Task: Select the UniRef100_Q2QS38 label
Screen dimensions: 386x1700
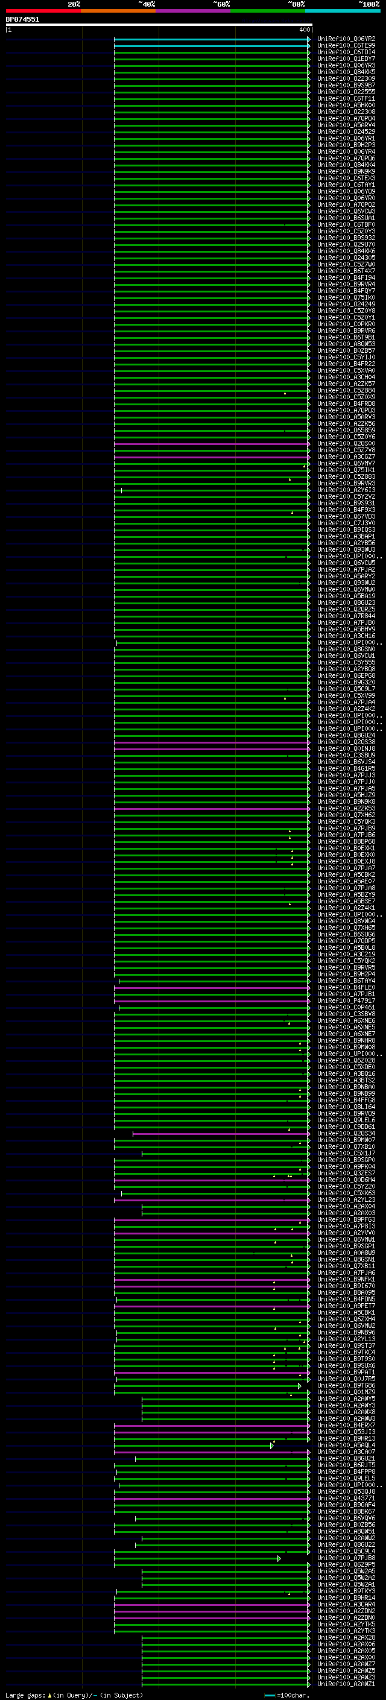Action: [346, 742]
